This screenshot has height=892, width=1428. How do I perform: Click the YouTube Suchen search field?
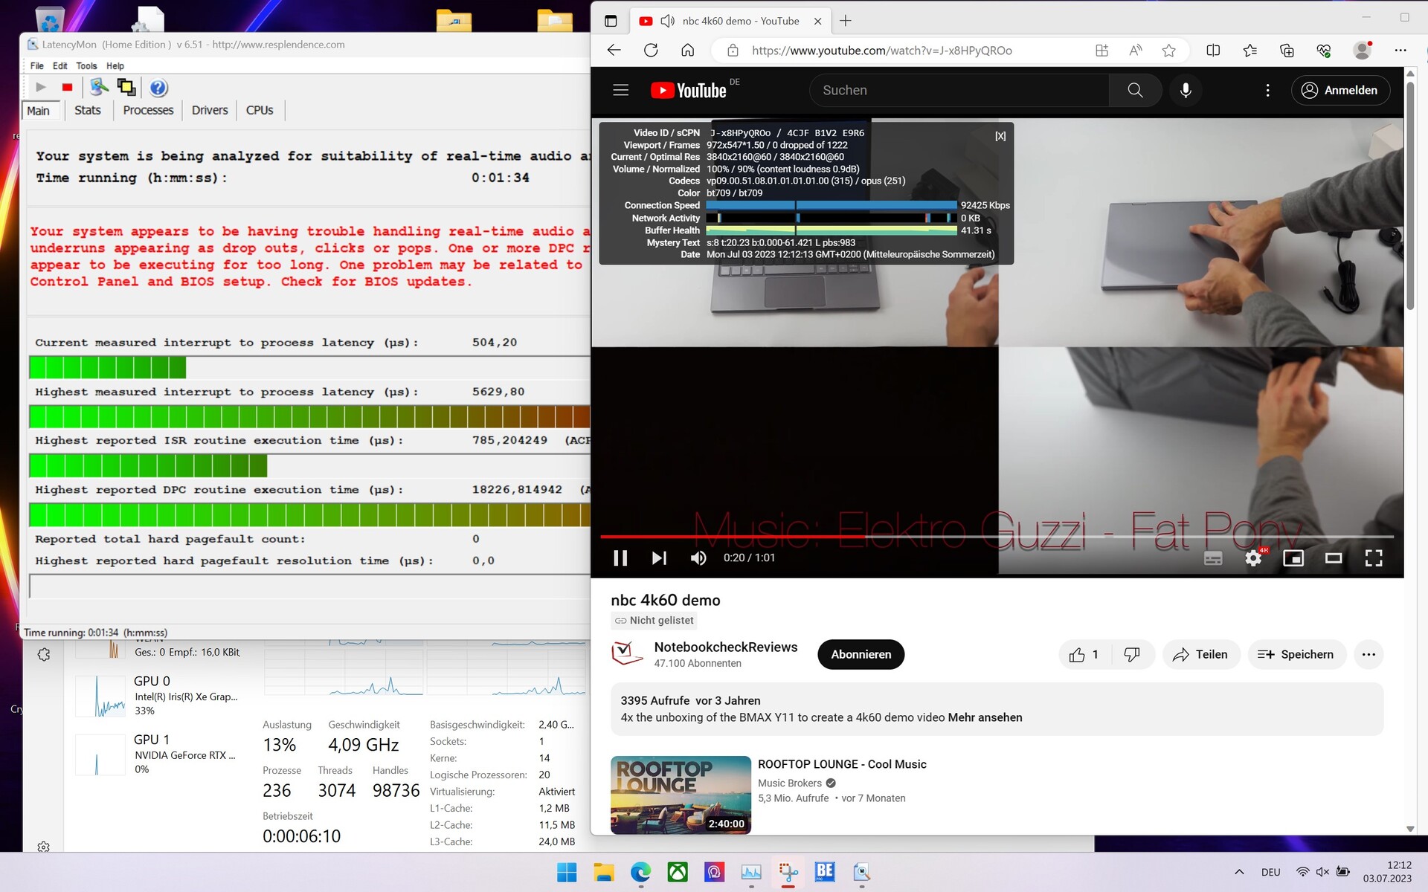958,90
